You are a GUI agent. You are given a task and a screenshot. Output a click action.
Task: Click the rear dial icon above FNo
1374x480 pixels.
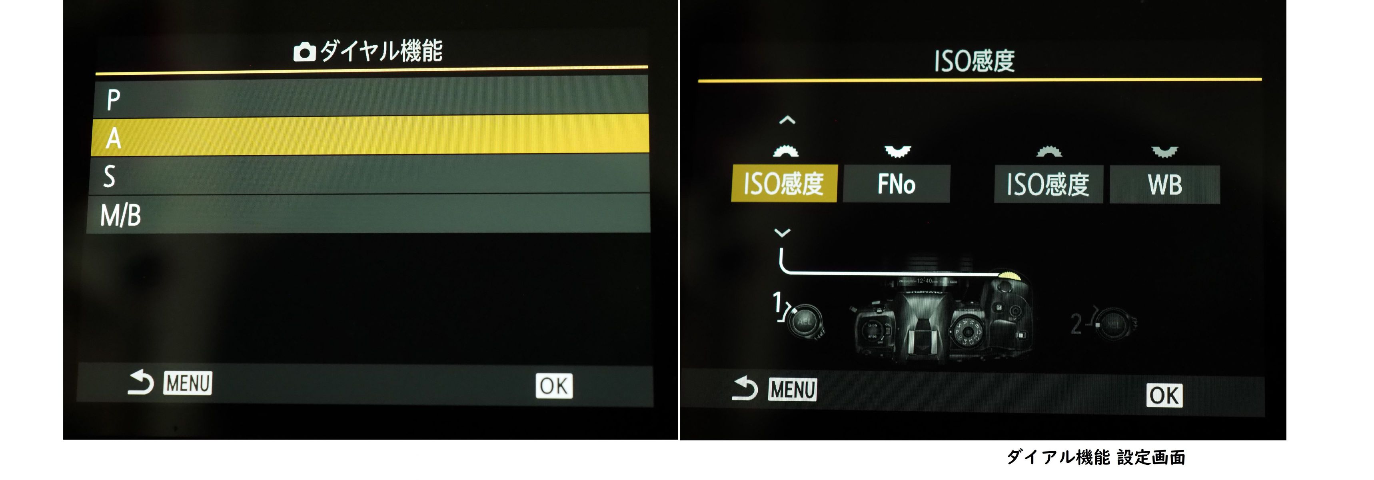[898, 152]
